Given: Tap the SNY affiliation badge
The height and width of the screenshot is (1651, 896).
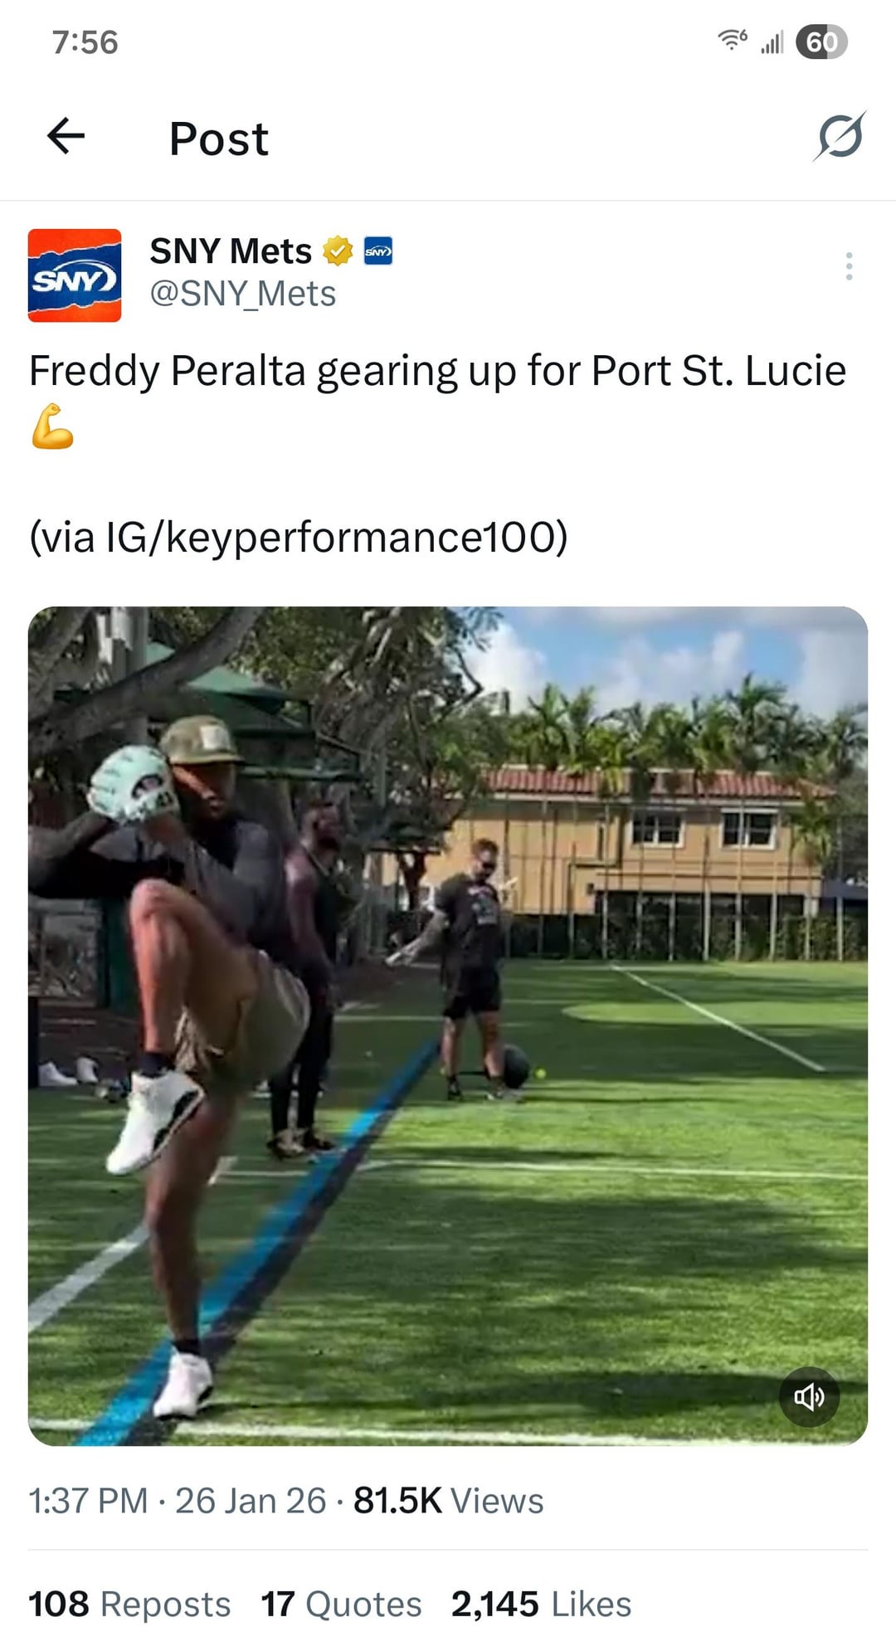Looking at the screenshot, I should [x=378, y=251].
